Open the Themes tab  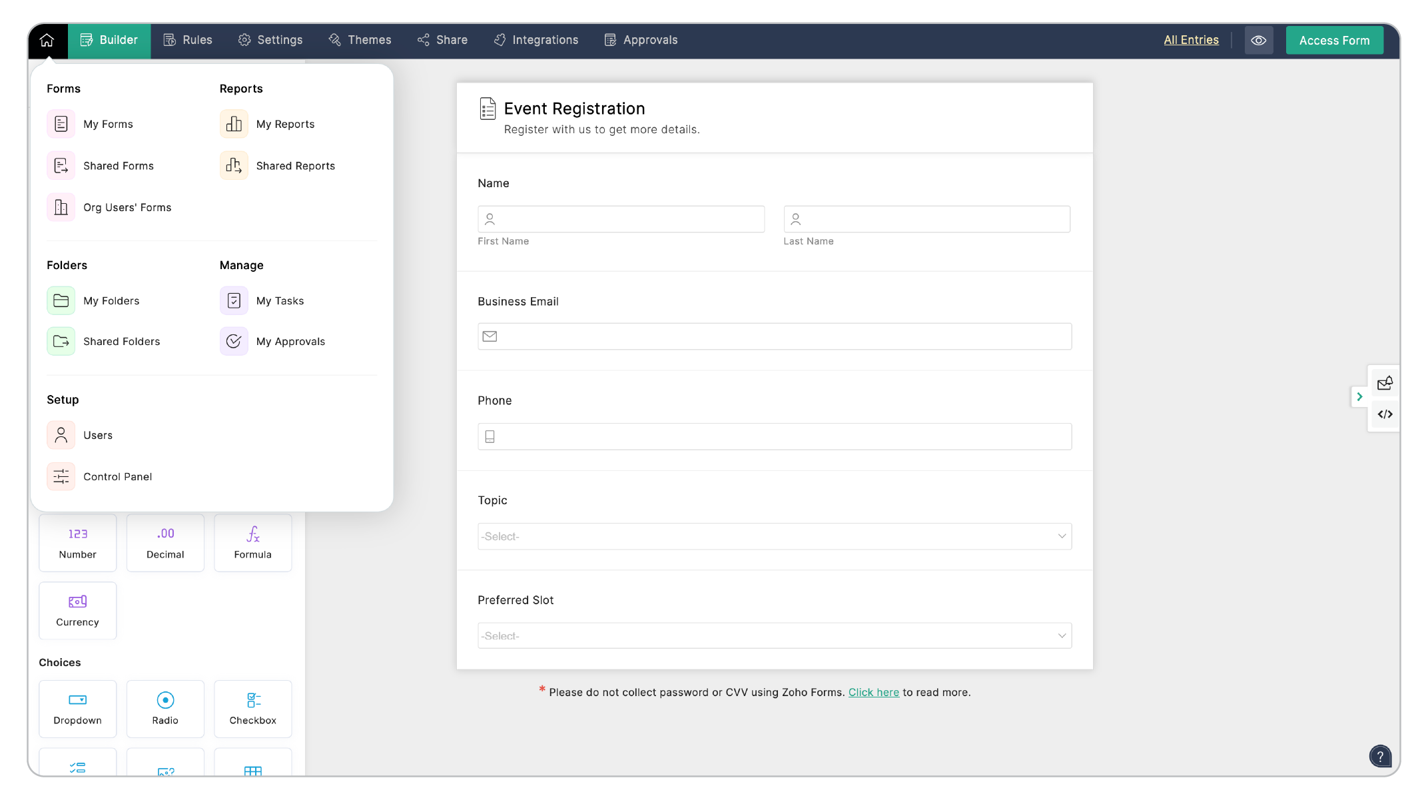(x=360, y=40)
